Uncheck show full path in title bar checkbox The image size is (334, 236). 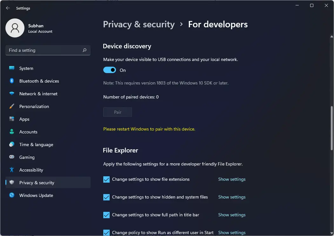(x=106, y=215)
